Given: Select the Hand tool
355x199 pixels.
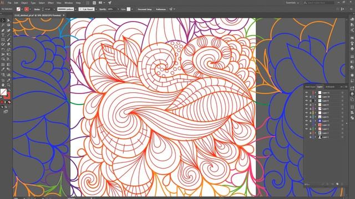Looking at the screenshot, I should tap(3, 85).
